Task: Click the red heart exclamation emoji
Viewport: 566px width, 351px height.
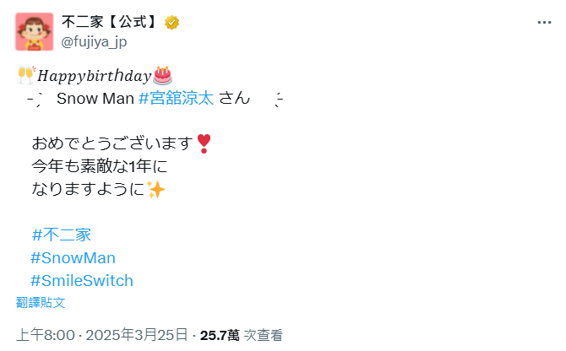Action: click(204, 143)
